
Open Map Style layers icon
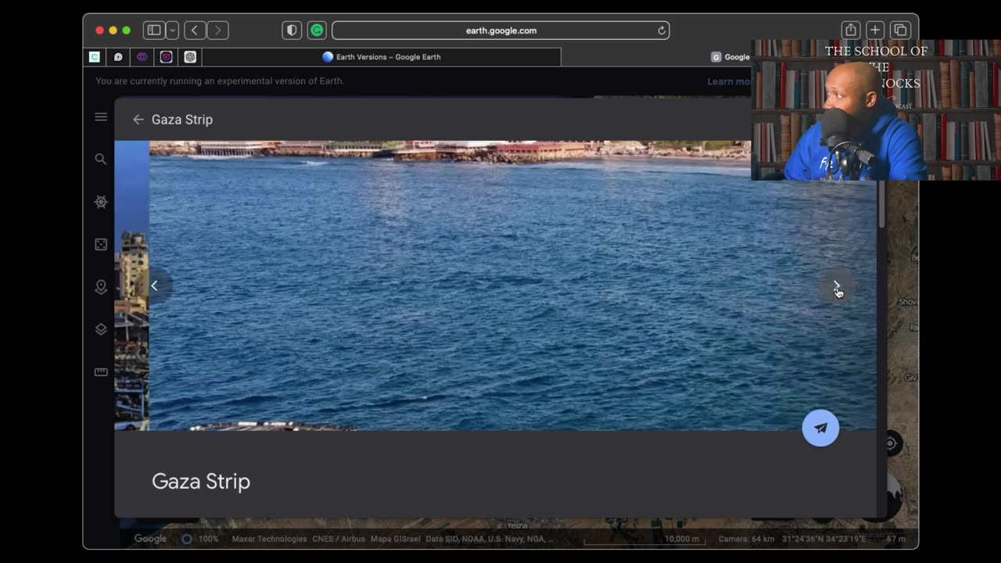tap(101, 330)
